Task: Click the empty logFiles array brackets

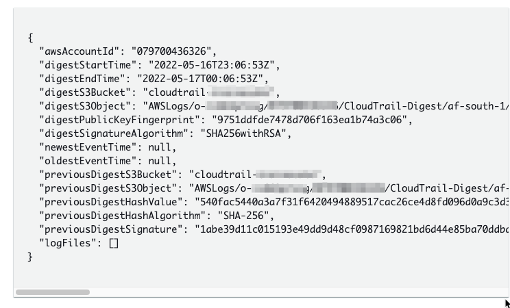Action: coord(114,243)
